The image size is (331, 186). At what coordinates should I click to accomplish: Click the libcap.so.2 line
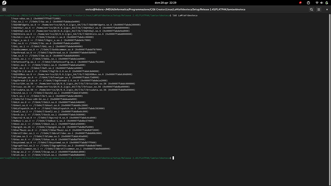tap(48, 152)
